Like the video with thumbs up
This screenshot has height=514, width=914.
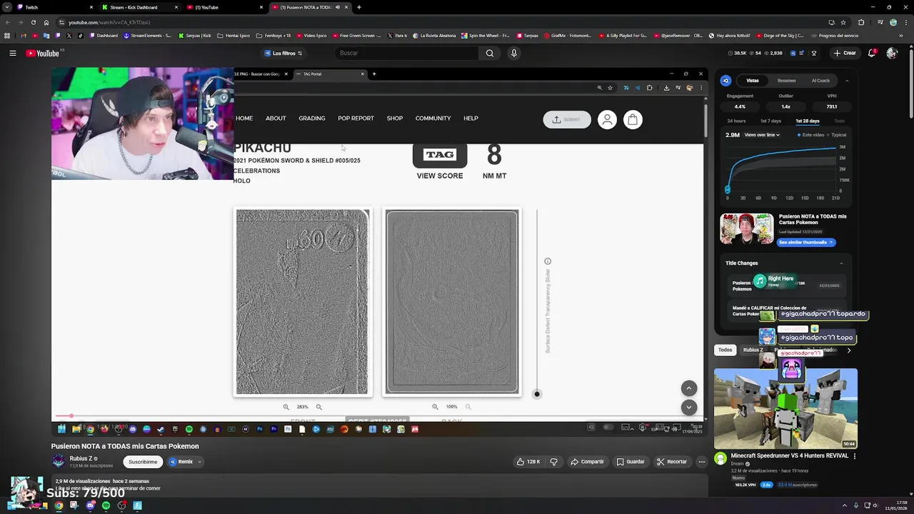[x=528, y=462]
